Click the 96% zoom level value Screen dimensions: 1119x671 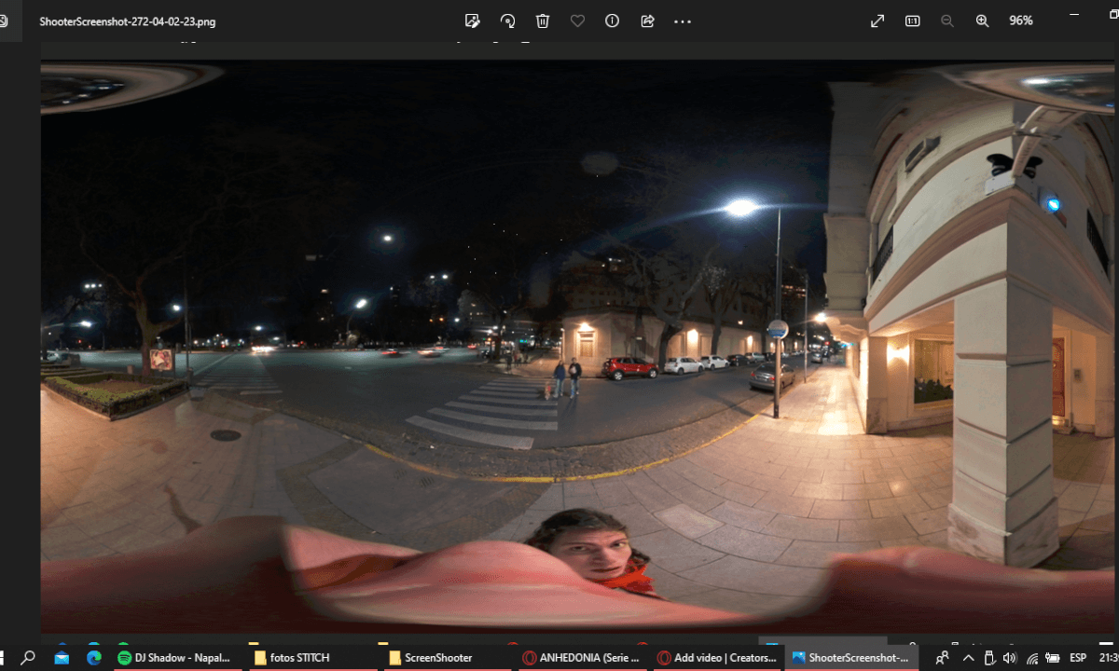[1021, 21]
